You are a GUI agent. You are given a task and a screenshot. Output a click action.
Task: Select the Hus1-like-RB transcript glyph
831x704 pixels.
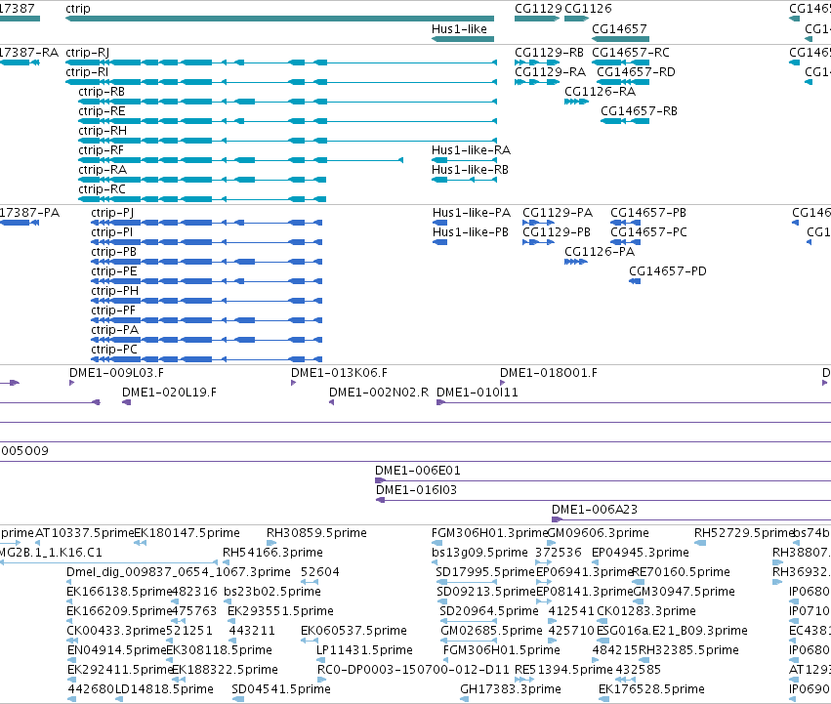[x=464, y=180]
